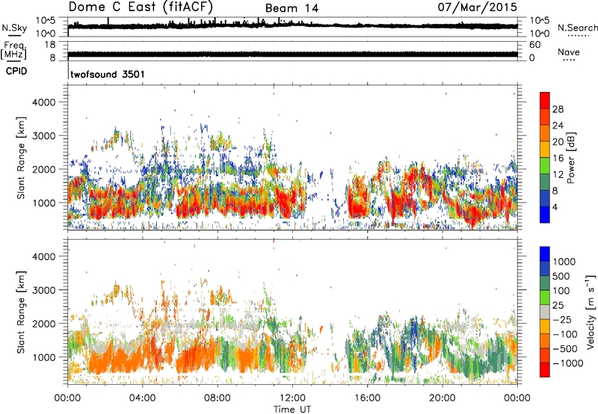Click the "12:00" time tick label
The height and width of the screenshot is (414, 598).
pos(292,398)
